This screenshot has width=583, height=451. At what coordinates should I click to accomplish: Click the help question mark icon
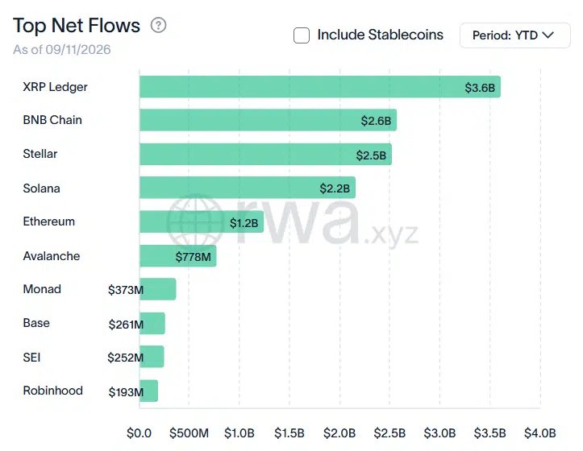coord(158,25)
